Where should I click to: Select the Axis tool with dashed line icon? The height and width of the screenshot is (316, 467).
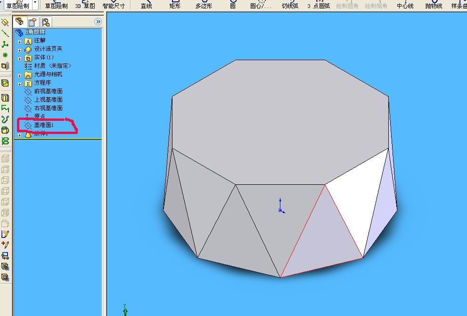(5, 33)
